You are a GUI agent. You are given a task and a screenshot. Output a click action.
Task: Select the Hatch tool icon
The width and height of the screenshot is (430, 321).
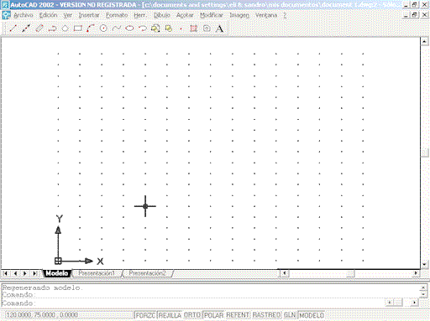click(193, 28)
